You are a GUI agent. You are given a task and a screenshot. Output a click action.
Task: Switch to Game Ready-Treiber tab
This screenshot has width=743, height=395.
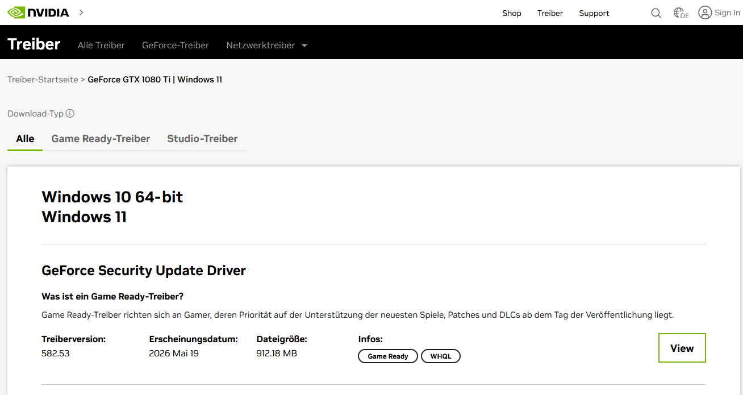pos(101,139)
